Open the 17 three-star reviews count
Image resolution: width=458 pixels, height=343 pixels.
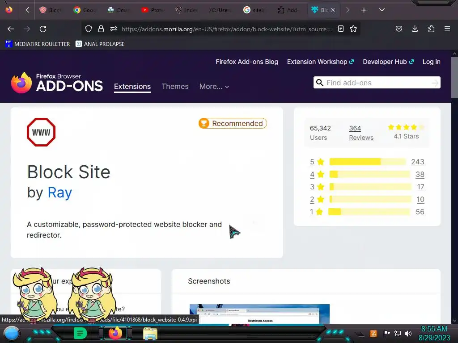420,187
